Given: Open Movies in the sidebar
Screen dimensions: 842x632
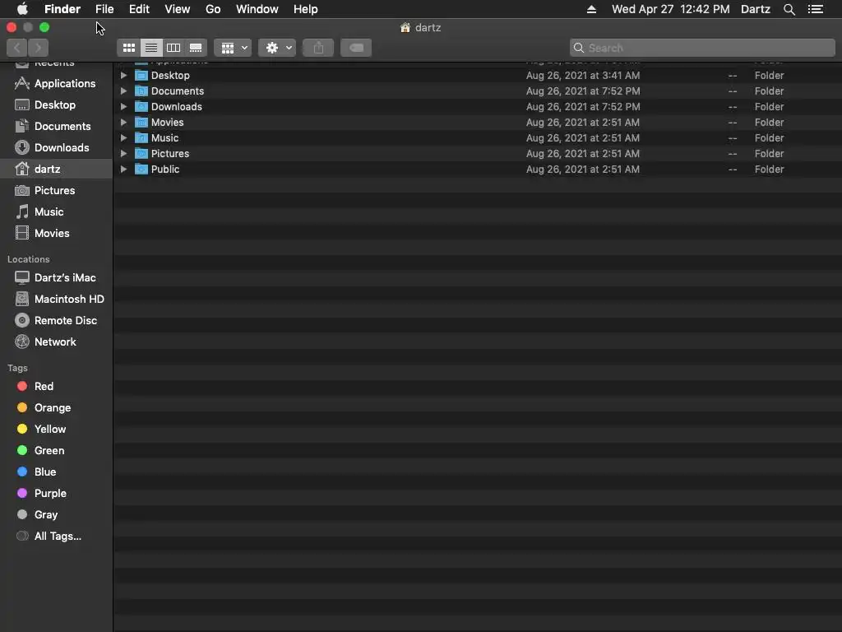Looking at the screenshot, I should [56, 233].
